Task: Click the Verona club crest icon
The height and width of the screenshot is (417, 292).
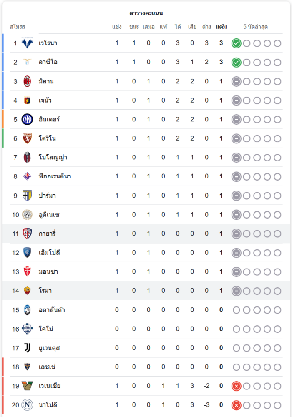Action: tap(27, 43)
